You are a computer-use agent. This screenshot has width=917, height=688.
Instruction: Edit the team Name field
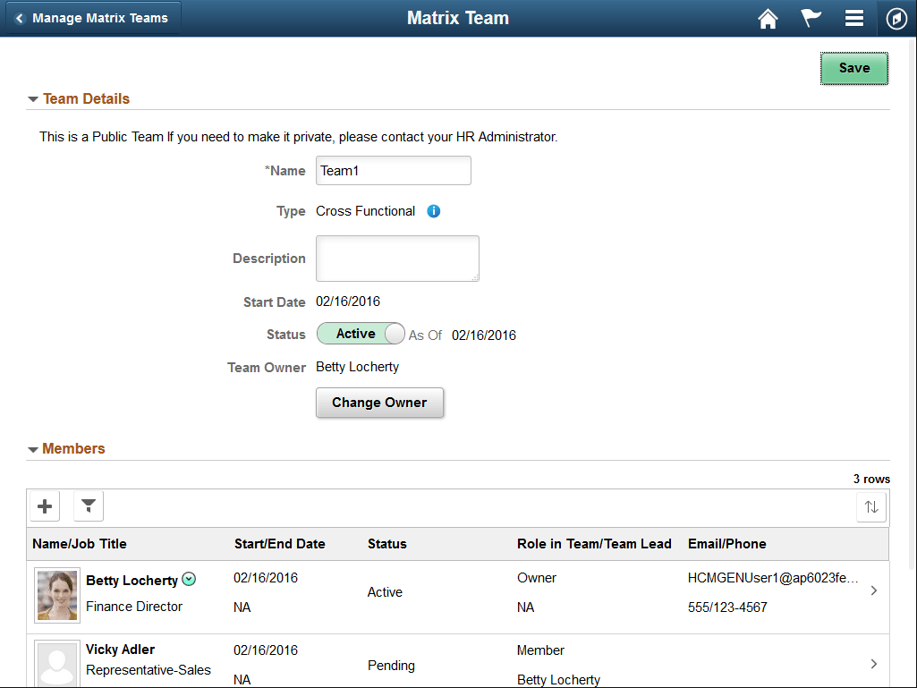[393, 170]
